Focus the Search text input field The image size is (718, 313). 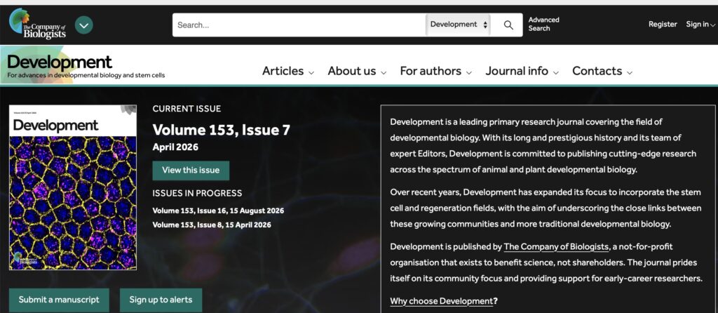click(x=298, y=25)
